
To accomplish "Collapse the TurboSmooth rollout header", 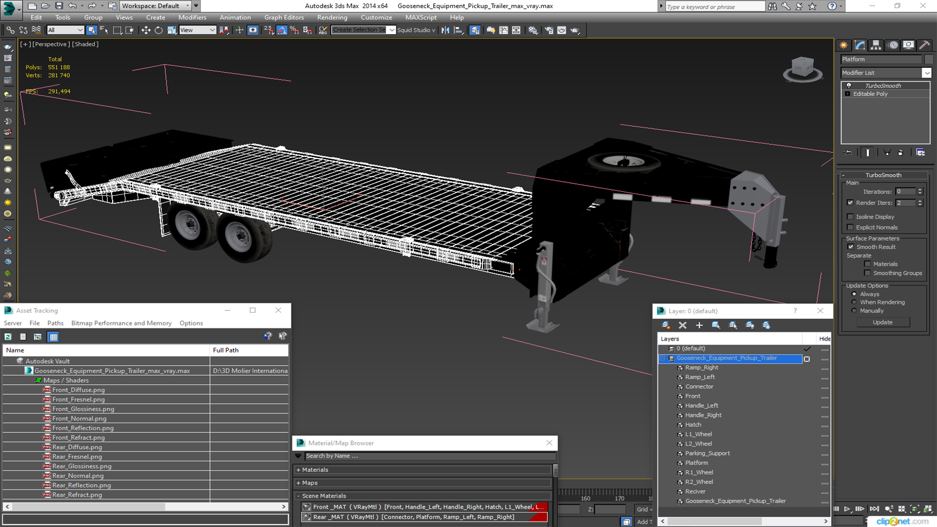I will pos(883,175).
